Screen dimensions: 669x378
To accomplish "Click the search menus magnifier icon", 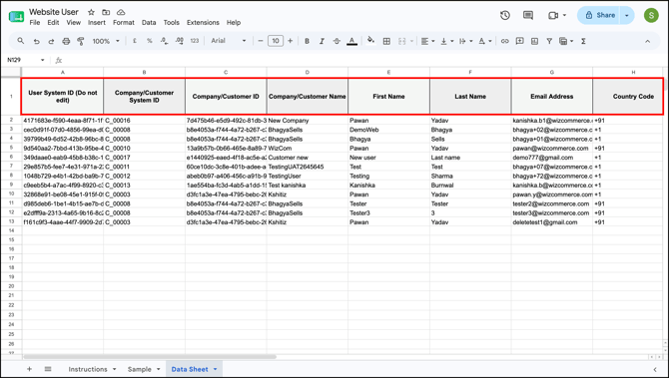I will (x=21, y=41).
